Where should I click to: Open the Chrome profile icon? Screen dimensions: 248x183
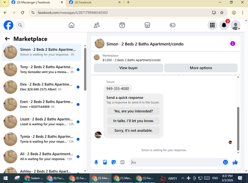234,12
